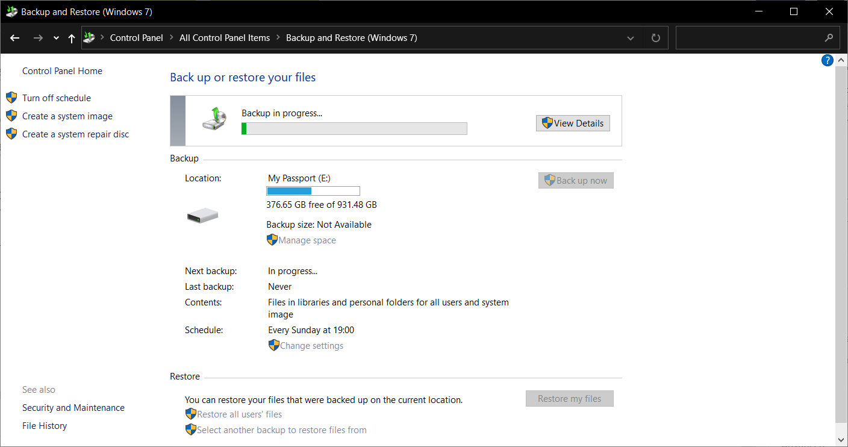
Task: Click the Back navigation arrow
Action: (15, 38)
